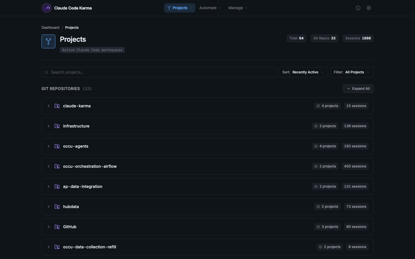This screenshot has width=415, height=259.
Task: Open the Automate navigation menu
Action: tap(210, 8)
